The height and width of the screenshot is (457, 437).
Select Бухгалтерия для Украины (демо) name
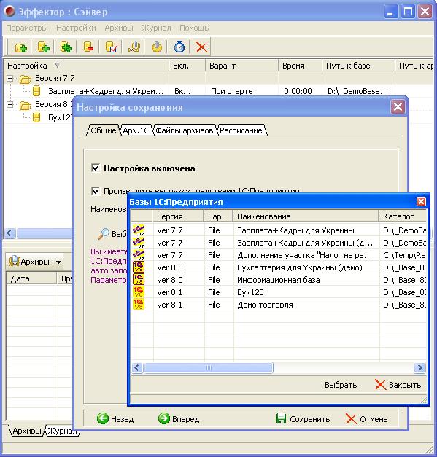click(x=300, y=267)
